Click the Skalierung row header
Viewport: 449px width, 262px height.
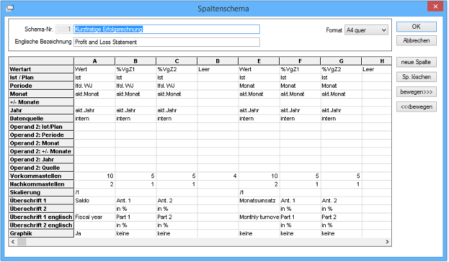click(x=41, y=192)
